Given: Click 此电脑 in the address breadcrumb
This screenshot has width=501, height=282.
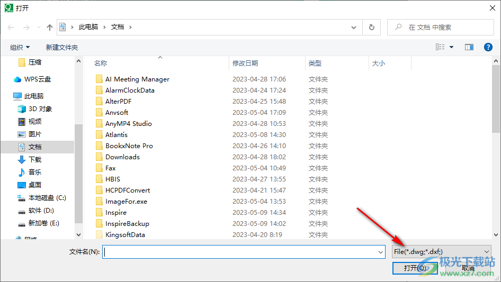Looking at the screenshot, I should tap(88, 27).
